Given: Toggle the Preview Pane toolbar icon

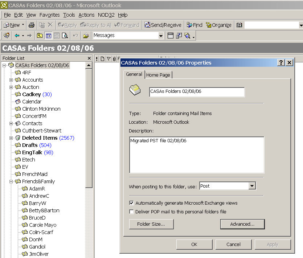Looking at the screenshot, I should (x=57, y=36).
